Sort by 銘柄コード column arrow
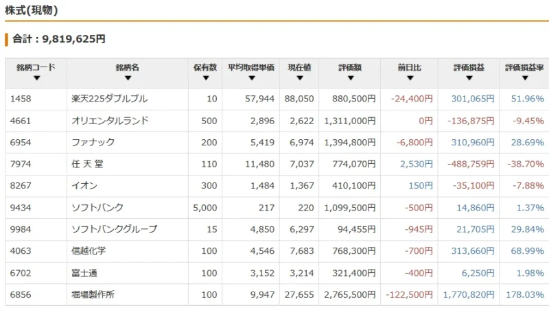 pos(36,78)
